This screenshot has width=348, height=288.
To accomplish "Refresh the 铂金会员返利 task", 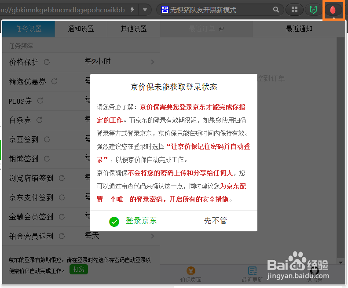I will click(x=62, y=236).
